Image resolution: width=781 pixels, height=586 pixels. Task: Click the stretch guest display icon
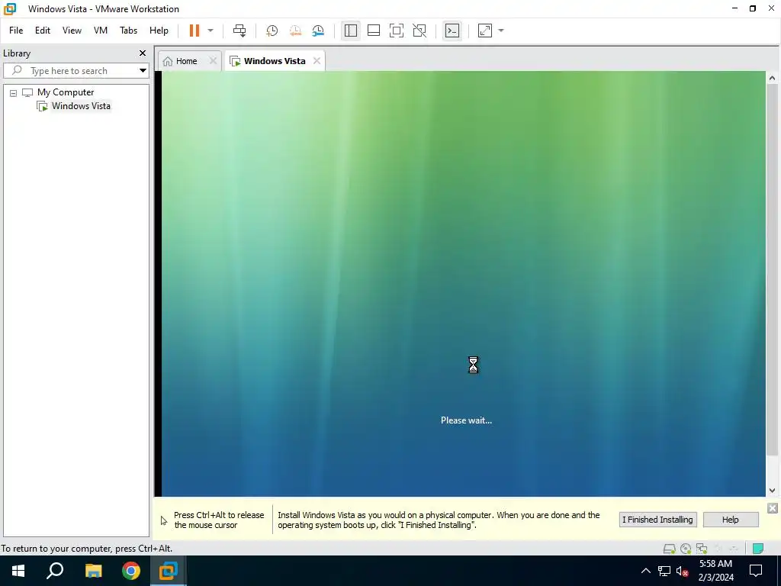(x=485, y=31)
